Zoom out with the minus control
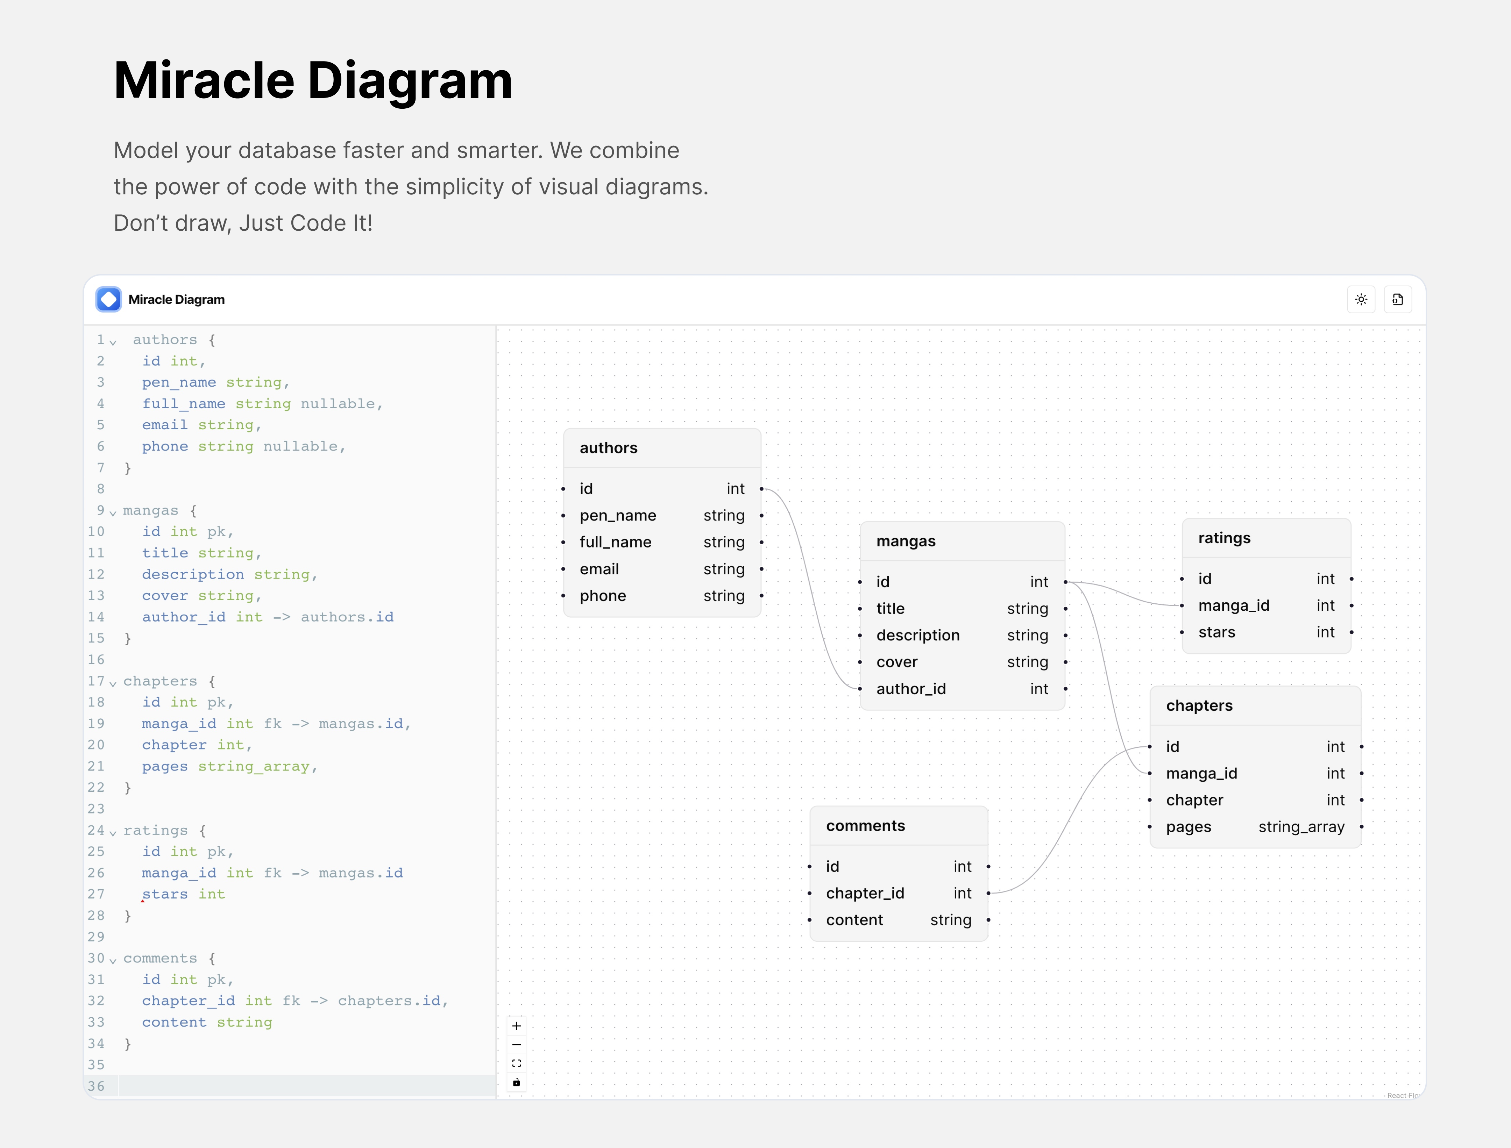This screenshot has width=1511, height=1148. point(516,1044)
